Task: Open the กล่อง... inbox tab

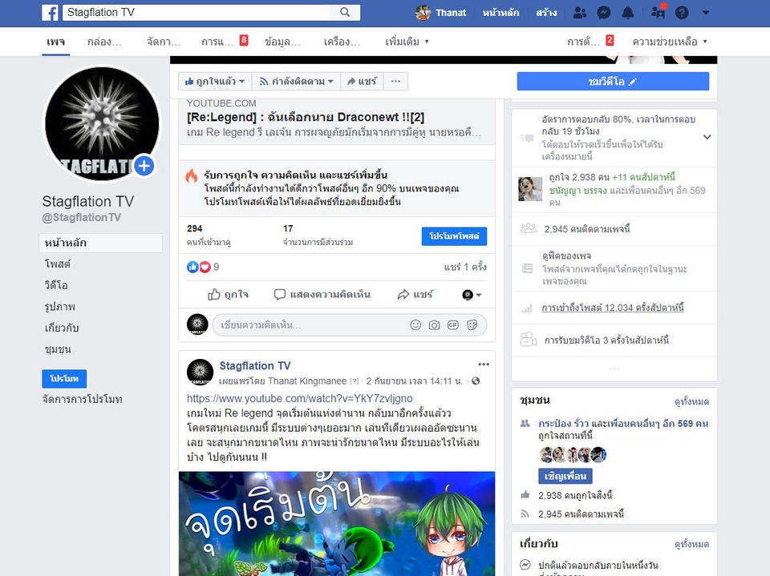Action: click(104, 42)
